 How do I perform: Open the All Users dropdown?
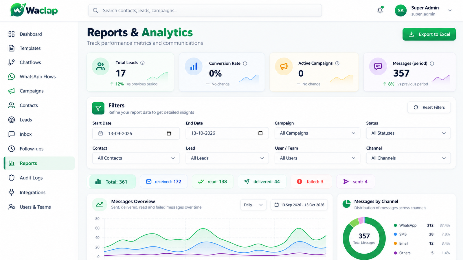(x=317, y=158)
